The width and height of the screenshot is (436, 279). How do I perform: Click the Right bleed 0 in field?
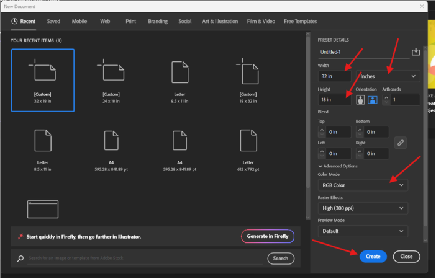(376, 154)
